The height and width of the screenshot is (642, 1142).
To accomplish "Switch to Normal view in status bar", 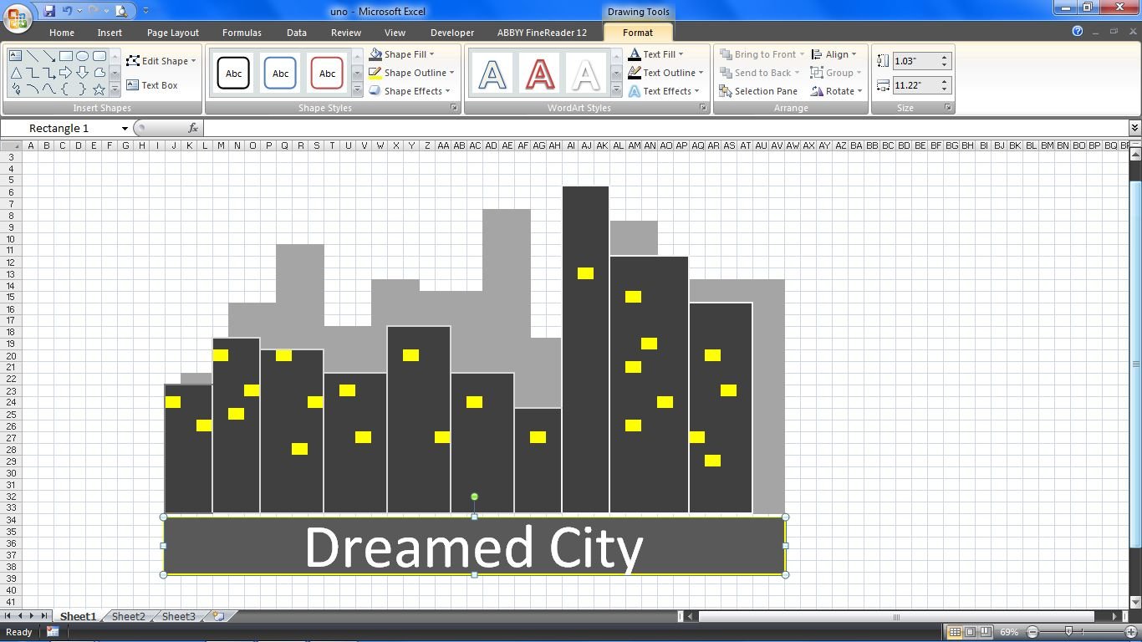I will coord(955,632).
